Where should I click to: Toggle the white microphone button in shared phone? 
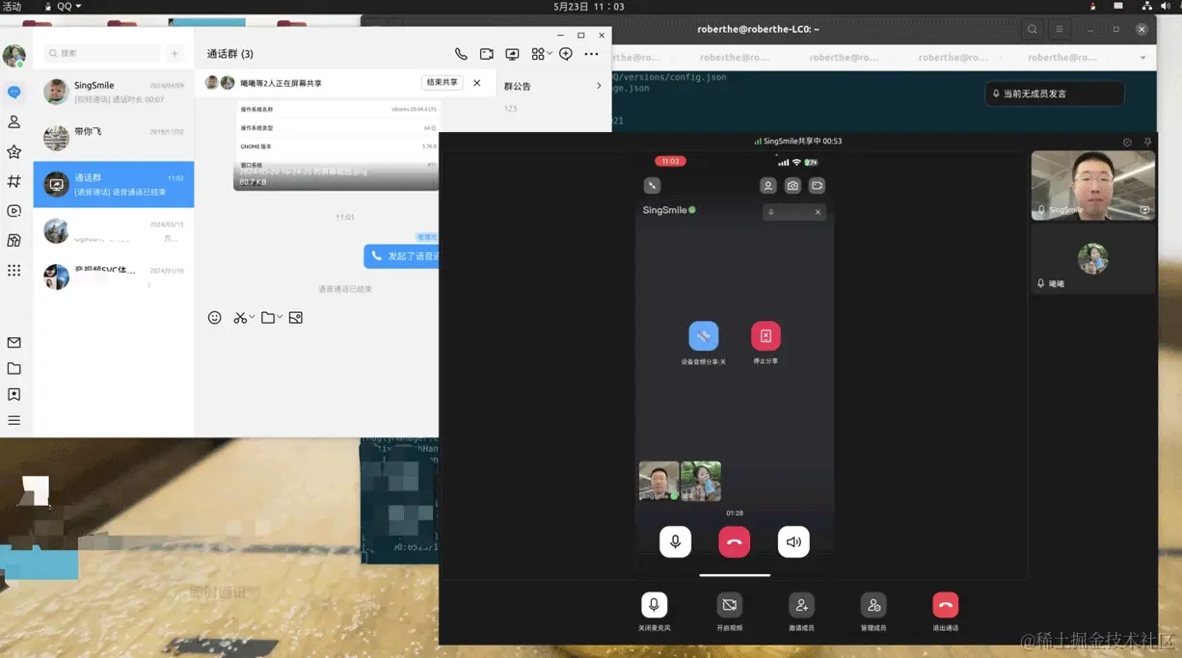point(675,542)
